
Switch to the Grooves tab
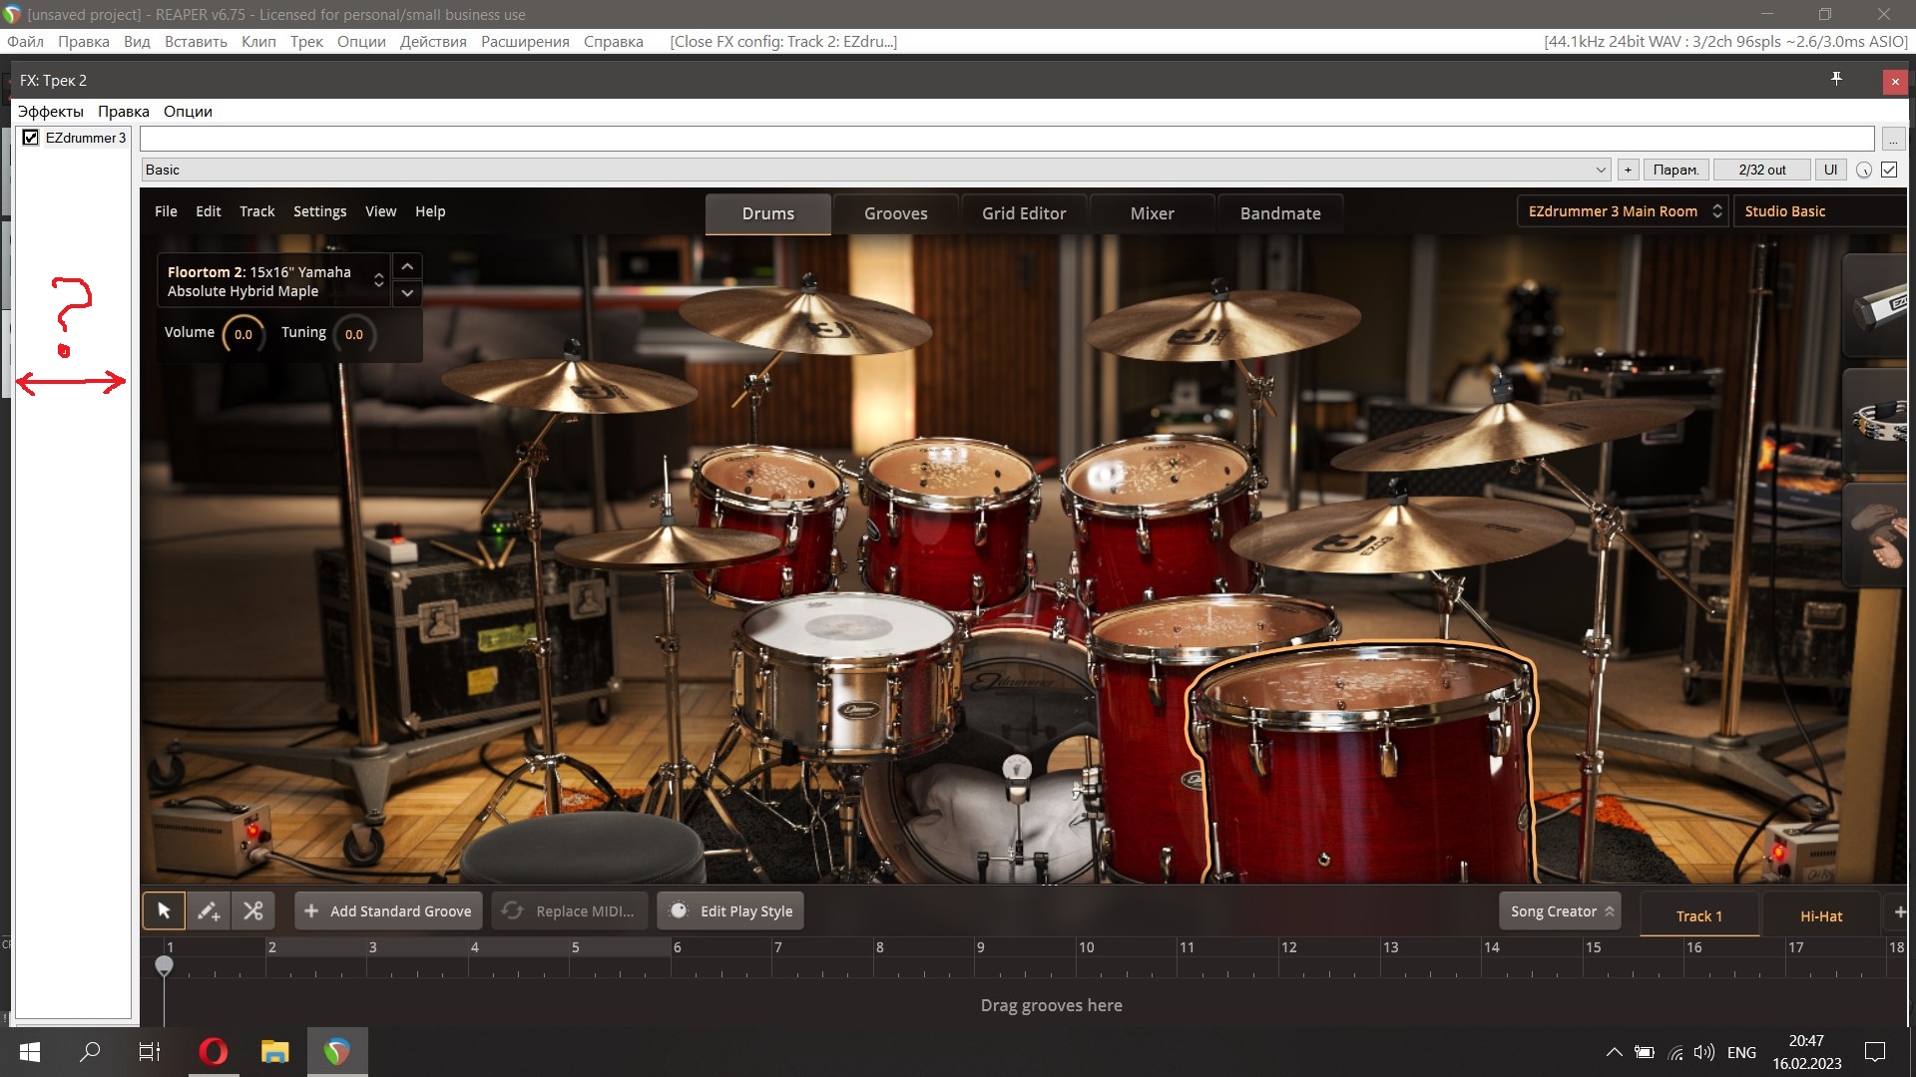tap(895, 213)
